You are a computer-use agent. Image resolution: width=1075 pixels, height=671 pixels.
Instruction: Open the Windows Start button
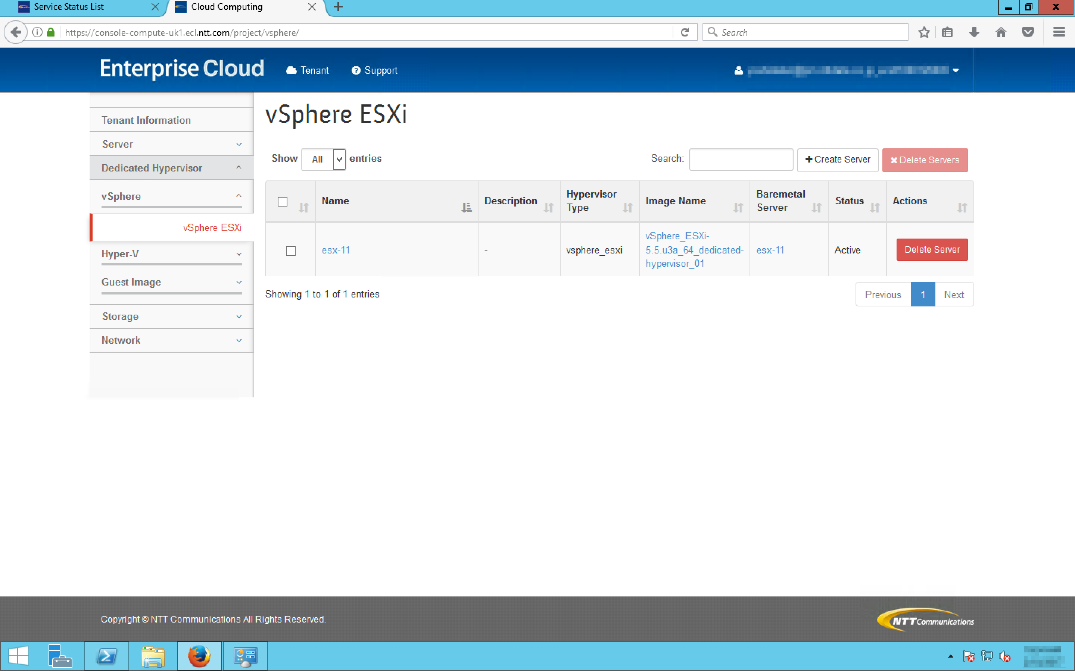click(19, 656)
